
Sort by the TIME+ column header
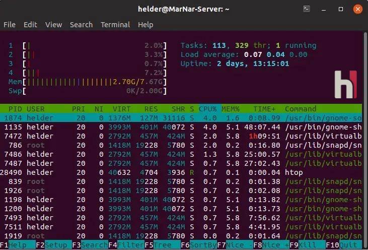(x=264, y=109)
